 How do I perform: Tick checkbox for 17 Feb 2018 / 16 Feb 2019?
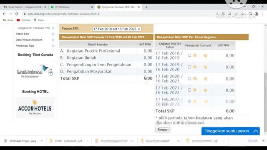click(x=189, y=55)
